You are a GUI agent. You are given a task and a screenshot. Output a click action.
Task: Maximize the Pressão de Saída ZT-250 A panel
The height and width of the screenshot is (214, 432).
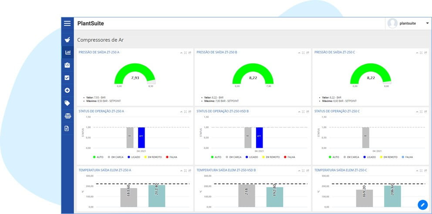186,53
